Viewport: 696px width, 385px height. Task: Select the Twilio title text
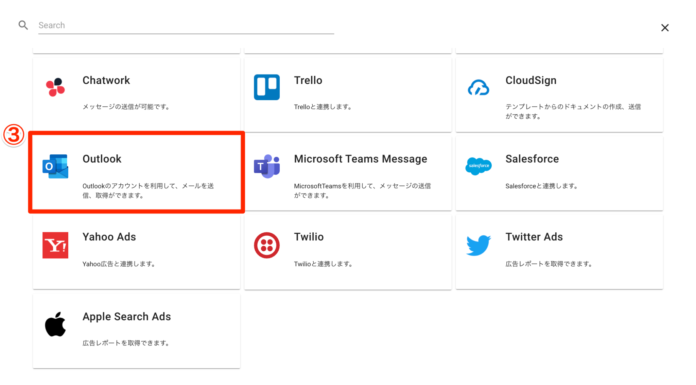coord(309,237)
